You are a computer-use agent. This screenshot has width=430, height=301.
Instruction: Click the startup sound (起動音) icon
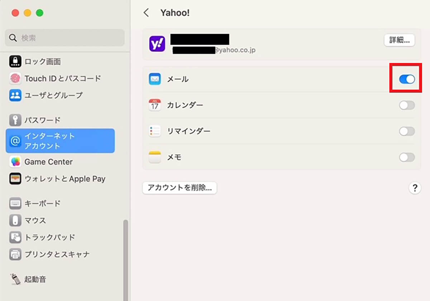(15, 279)
